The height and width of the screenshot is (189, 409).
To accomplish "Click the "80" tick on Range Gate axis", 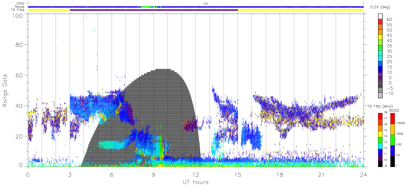I will click(19, 44).
